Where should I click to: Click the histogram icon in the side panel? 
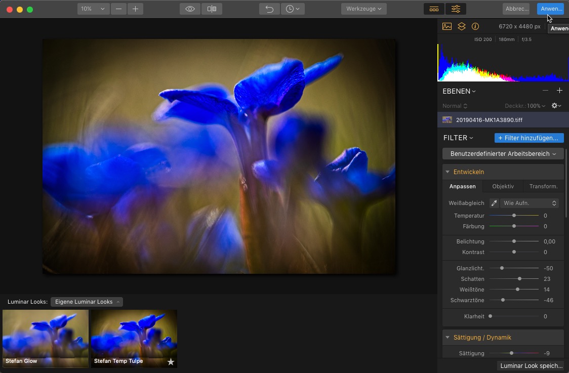pos(447,26)
